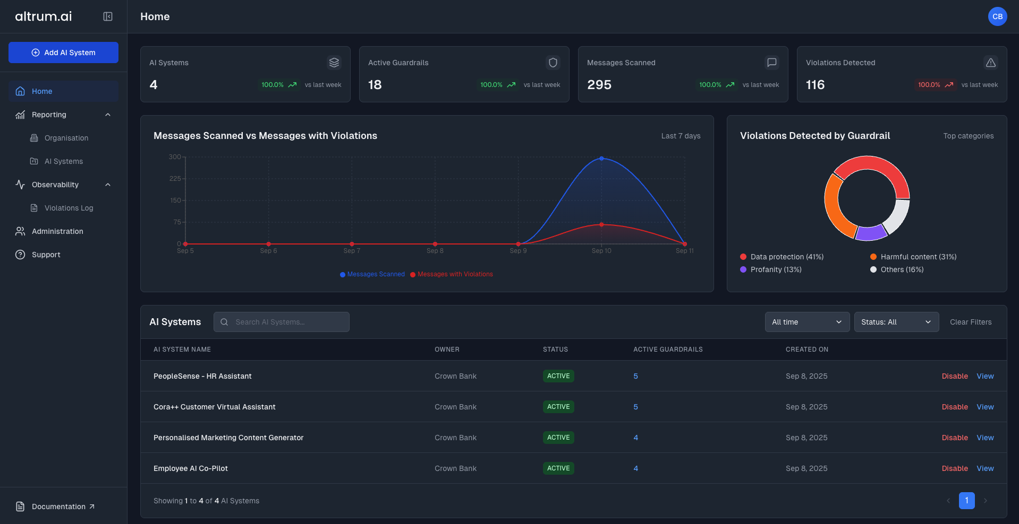The height and width of the screenshot is (524, 1019).
Task: Click the Administration users icon
Action: click(x=20, y=231)
